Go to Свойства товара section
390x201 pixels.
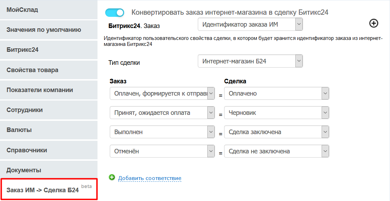pos(48,70)
